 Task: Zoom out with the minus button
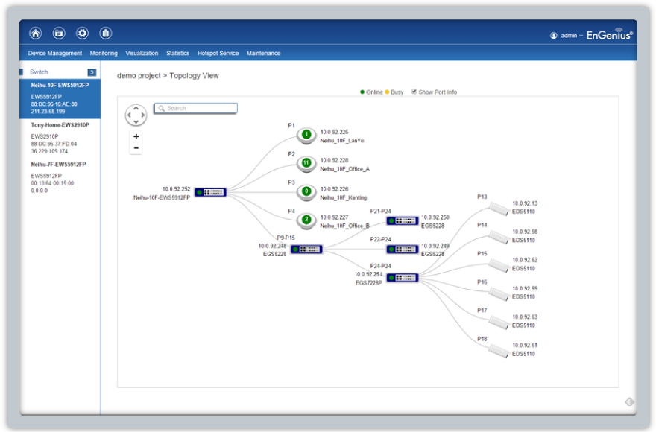136,148
